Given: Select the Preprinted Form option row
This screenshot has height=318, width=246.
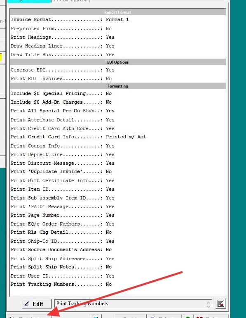Looking at the screenshot, I should click(x=118, y=28).
